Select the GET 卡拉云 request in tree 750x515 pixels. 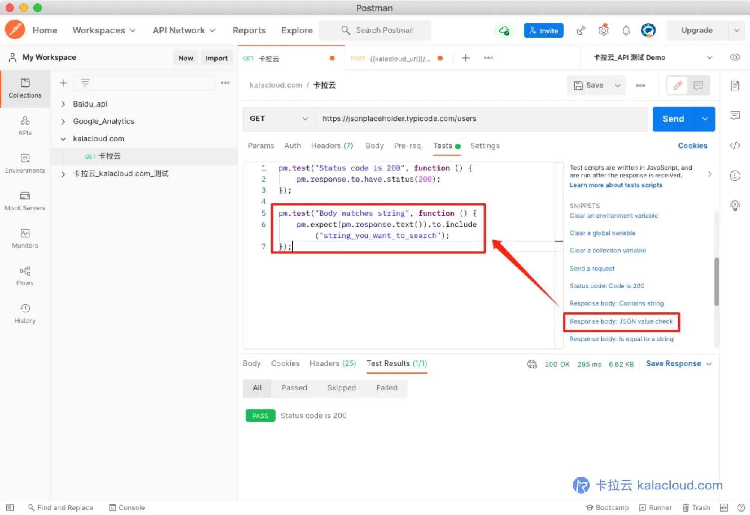[144, 156]
